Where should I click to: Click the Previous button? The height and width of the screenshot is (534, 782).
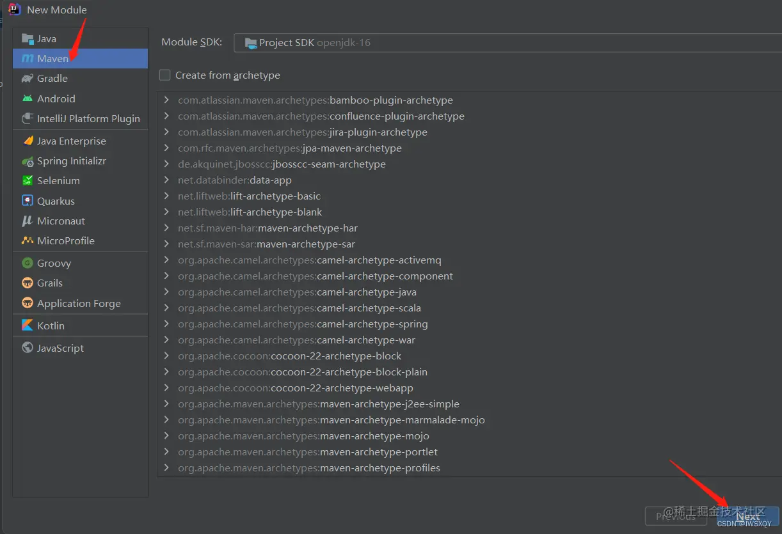click(x=676, y=516)
